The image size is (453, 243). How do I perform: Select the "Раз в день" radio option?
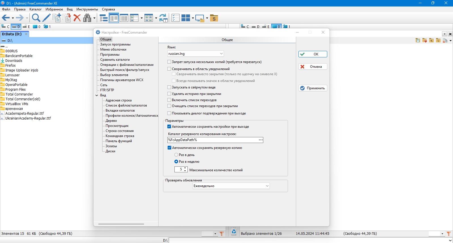click(176, 155)
